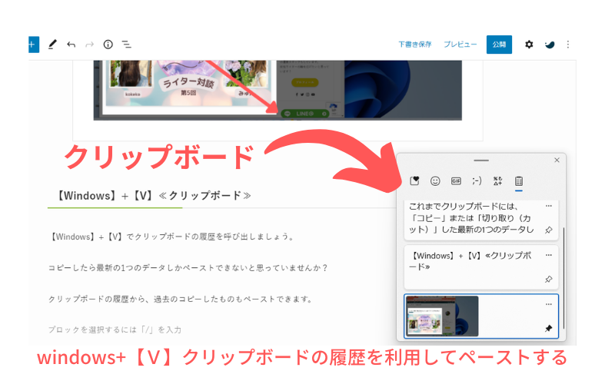Pin the これまでクリップボードには clipboard entry
Image resolution: width=615 pixels, height=384 pixels.
coord(549,230)
